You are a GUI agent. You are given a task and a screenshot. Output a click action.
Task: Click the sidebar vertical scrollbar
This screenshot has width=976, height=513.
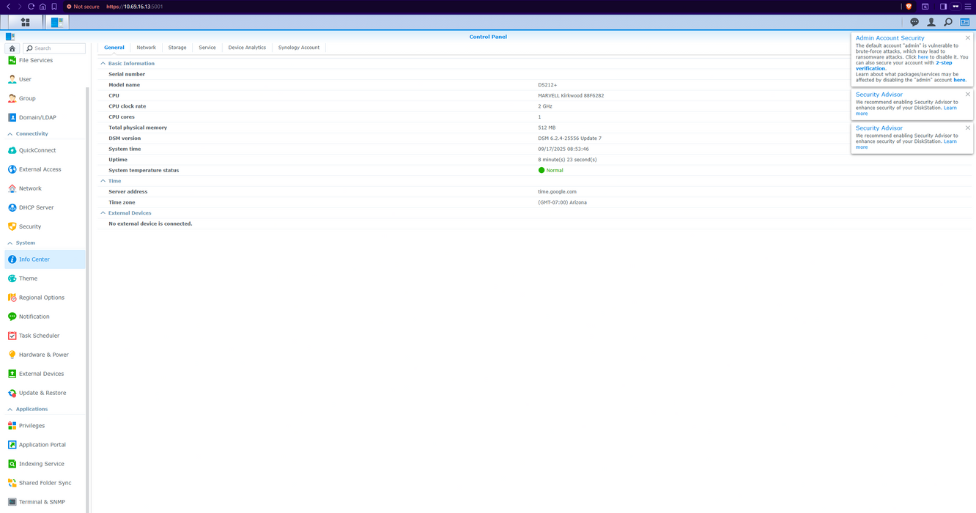coord(87,300)
